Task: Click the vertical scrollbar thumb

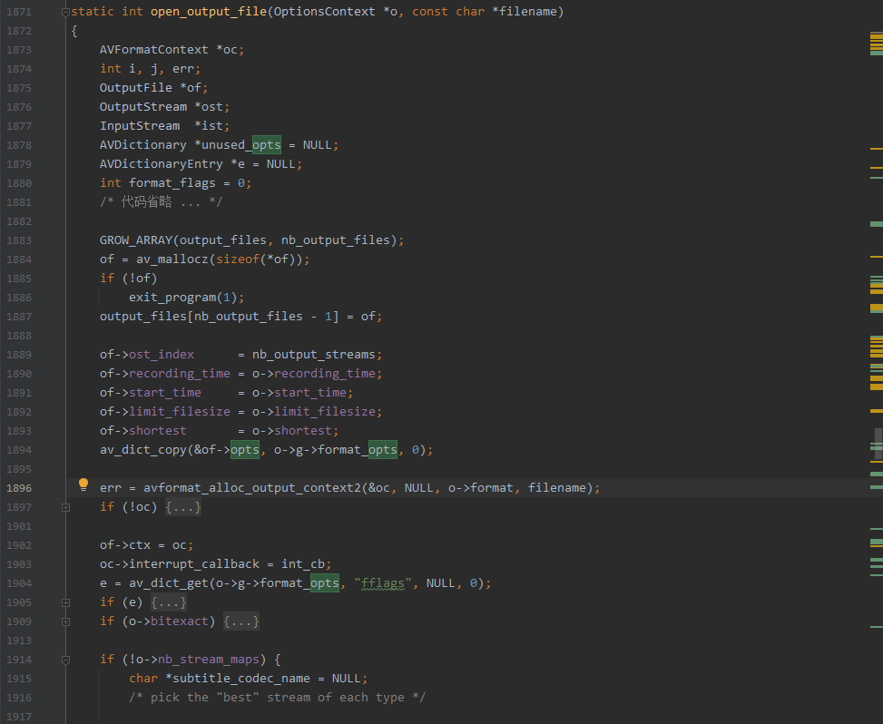Action: coord(878,443)
